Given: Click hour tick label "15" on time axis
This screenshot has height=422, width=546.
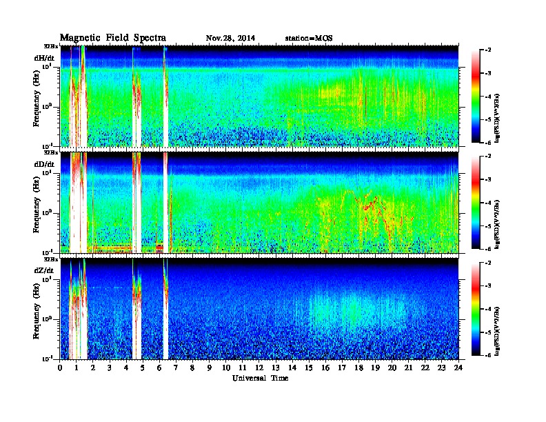Looking at the screenshot, I should coord(309,368).
